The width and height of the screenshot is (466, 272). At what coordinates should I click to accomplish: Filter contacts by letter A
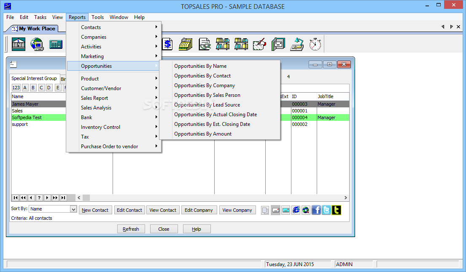[x=25, y=88]
